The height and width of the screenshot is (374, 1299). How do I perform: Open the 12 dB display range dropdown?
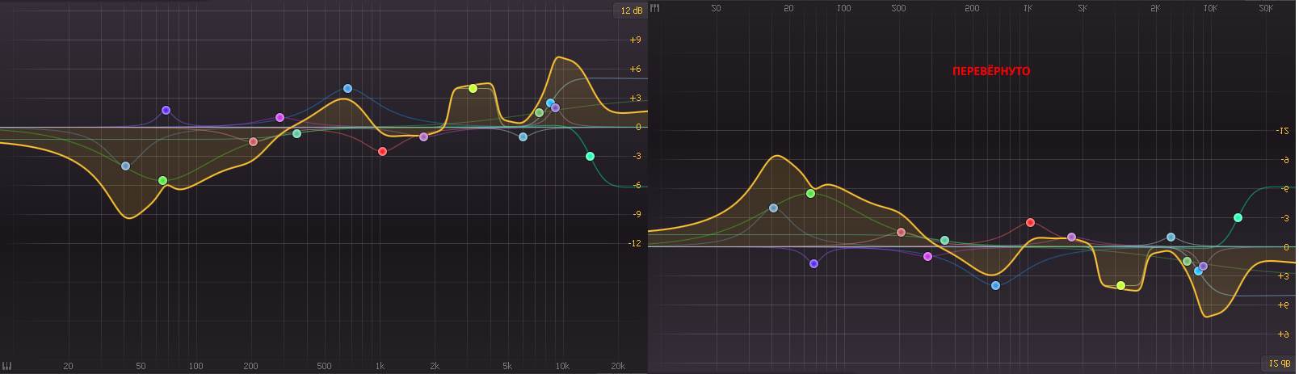coord(630,11)
